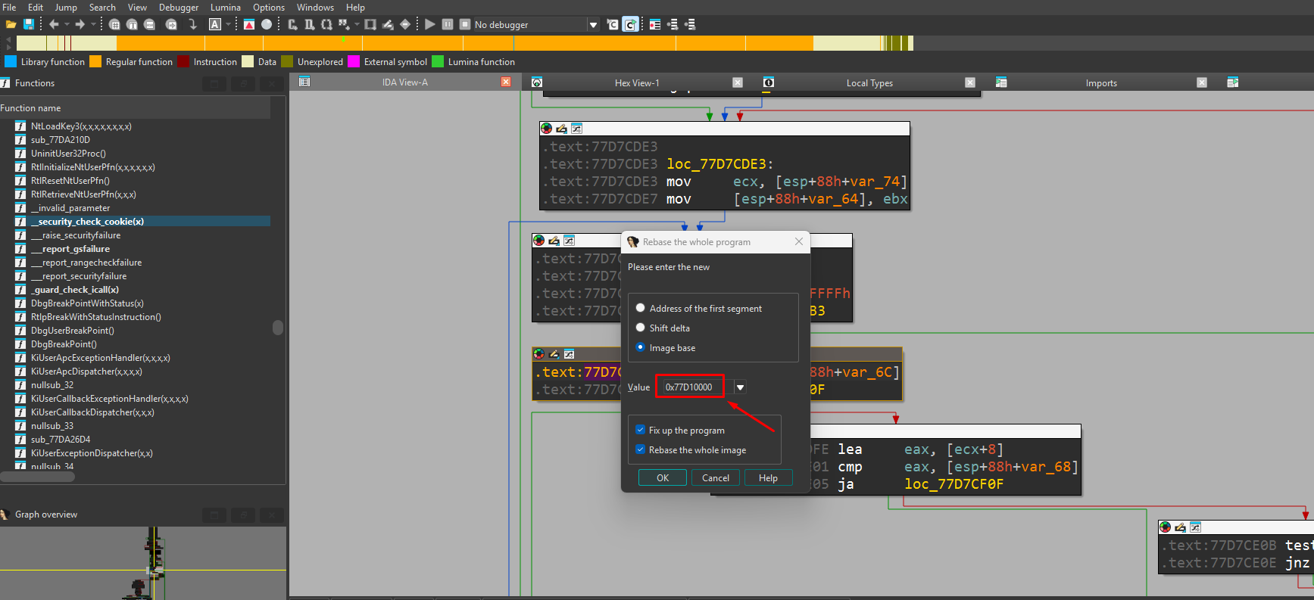Viewport: 1314px width, 600px height.
Task: Click the text search 'A' toolbar icon
Action: tap(215, 24)
